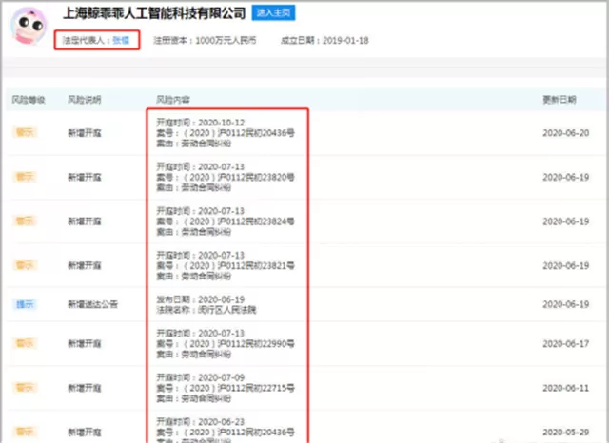Click warning badge in case 23820 row

tap(25, 177)
